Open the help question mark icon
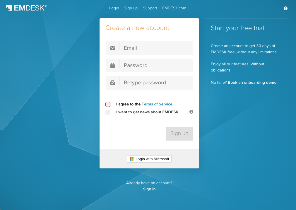296x210 pixels. [285, 8]
